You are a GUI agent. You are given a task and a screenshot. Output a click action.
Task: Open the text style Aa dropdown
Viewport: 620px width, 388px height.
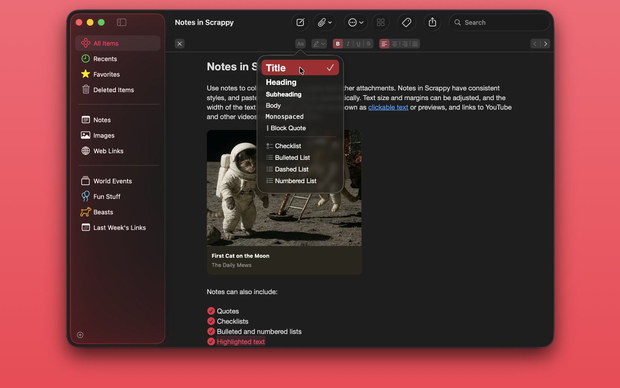[x=300, y=43]
